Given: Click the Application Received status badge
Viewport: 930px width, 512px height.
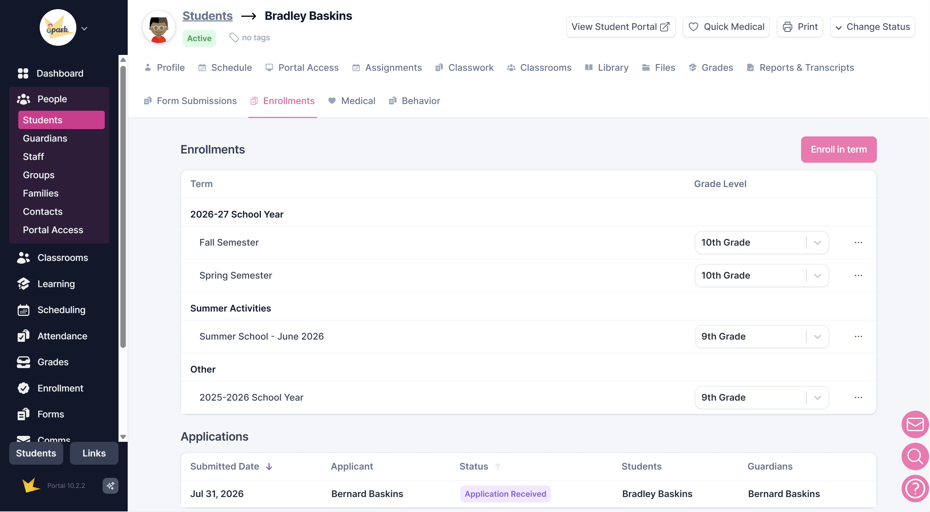Looking at the screenshot, I should [x=505, y=494].
